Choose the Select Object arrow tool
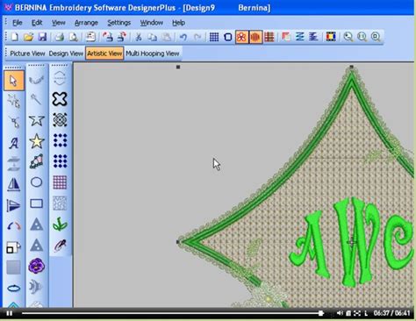This screenshot has height=321, width=416. [x=14, y=81]
